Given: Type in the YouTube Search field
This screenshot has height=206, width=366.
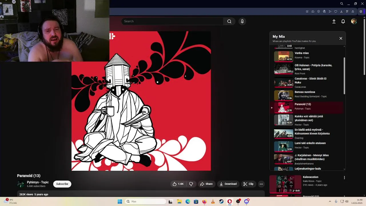Looking at the screenshot, I should (172, 21).
